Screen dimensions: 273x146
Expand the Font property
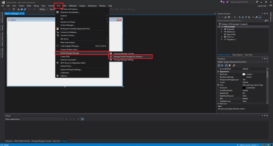tap(218, 85)
